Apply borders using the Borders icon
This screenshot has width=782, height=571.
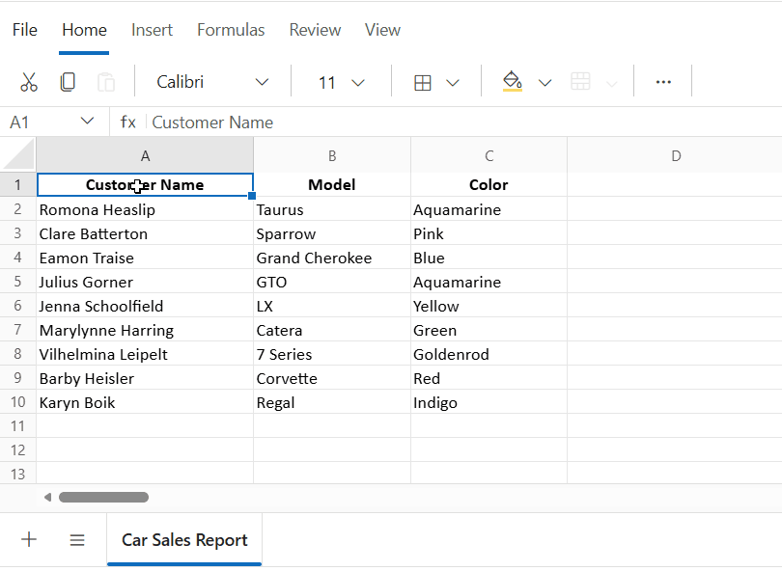(x=423, y=82)
